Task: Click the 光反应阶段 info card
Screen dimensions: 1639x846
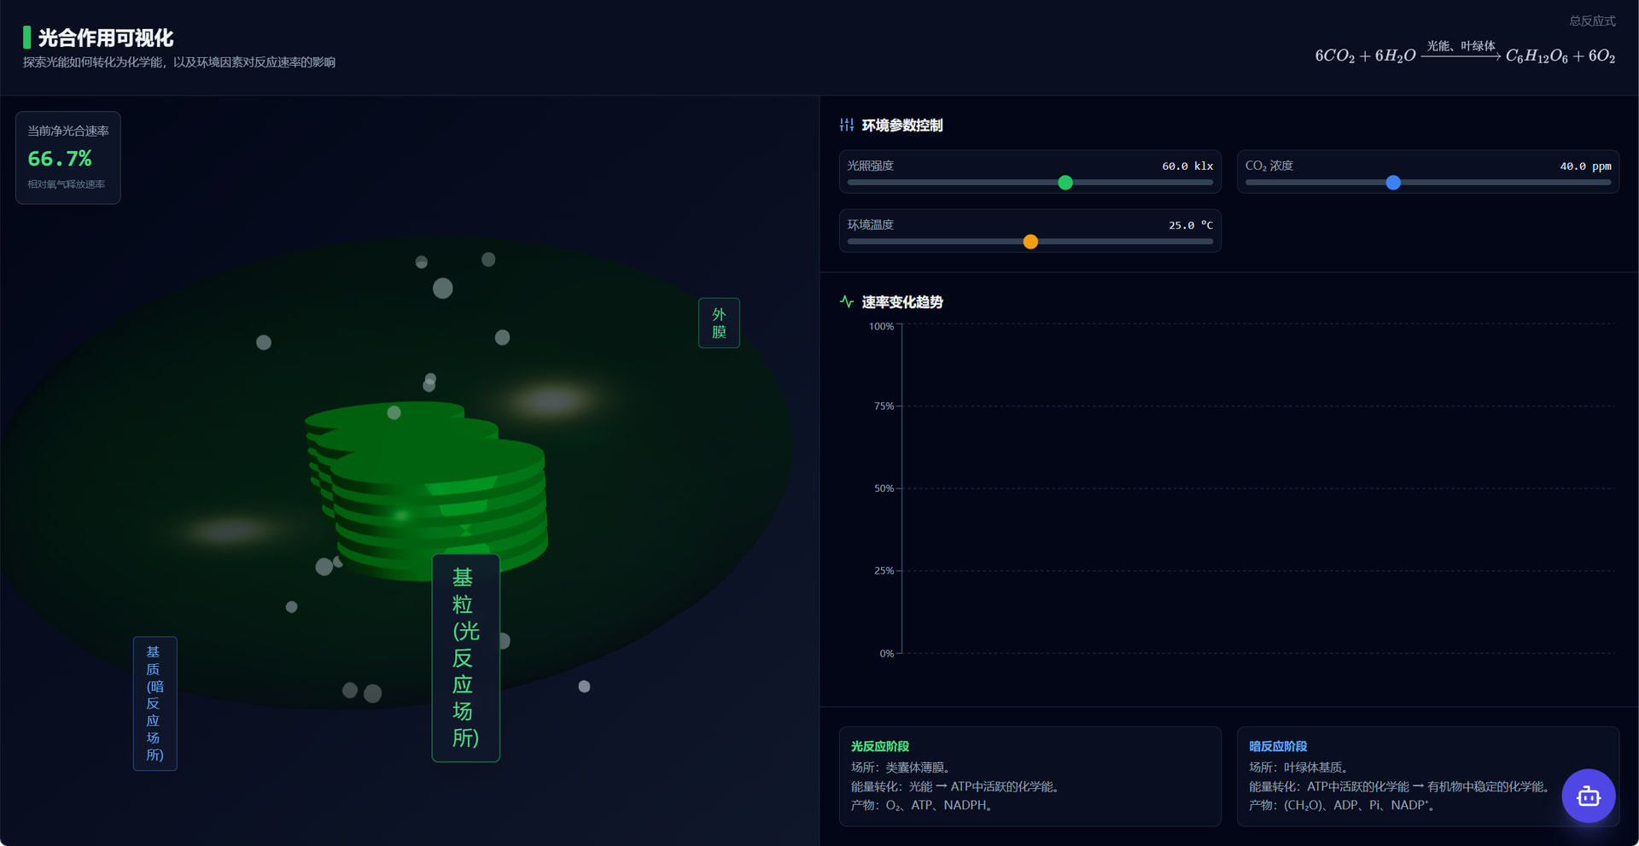Action: coord(1029,776)
